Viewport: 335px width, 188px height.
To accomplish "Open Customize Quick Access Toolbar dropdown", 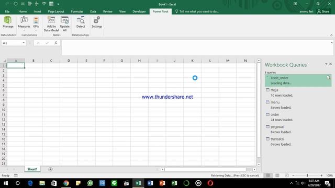I will 58,4.
